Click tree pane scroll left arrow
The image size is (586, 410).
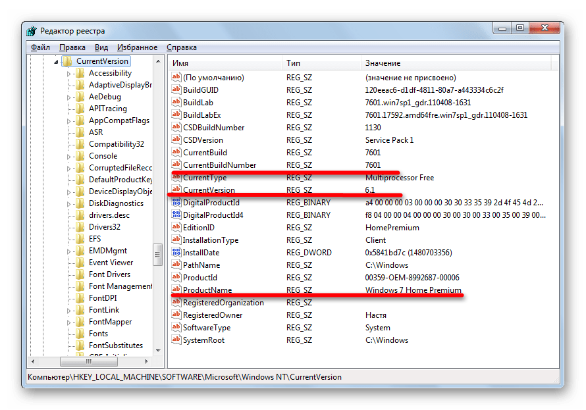34,361
